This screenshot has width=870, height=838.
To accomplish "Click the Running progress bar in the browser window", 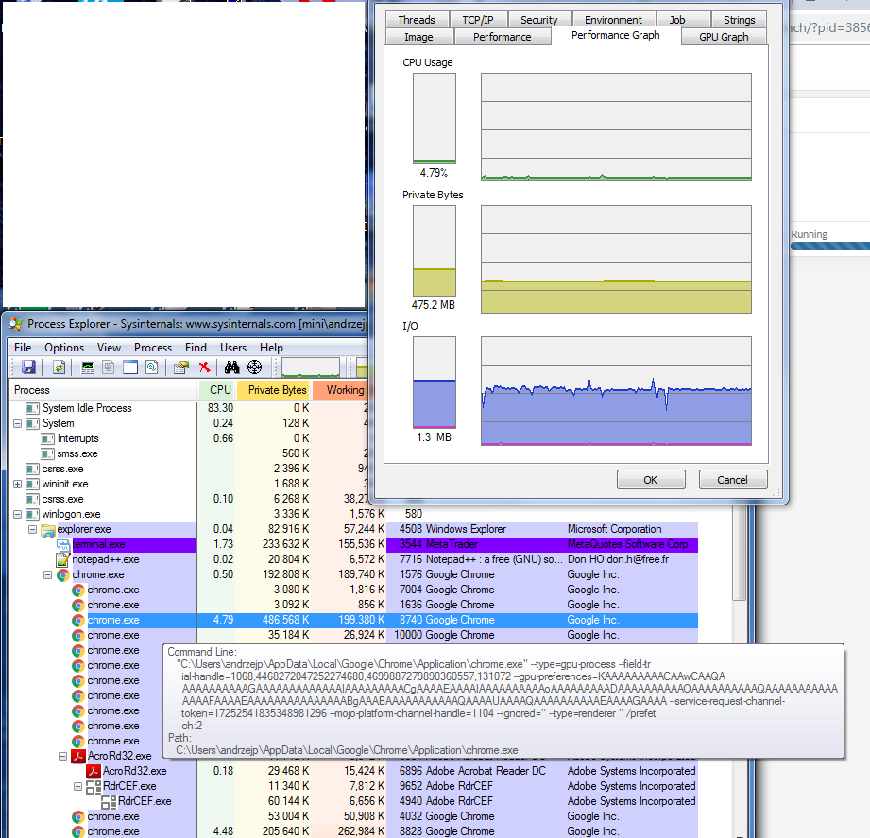I will click(x=830, y=246).
